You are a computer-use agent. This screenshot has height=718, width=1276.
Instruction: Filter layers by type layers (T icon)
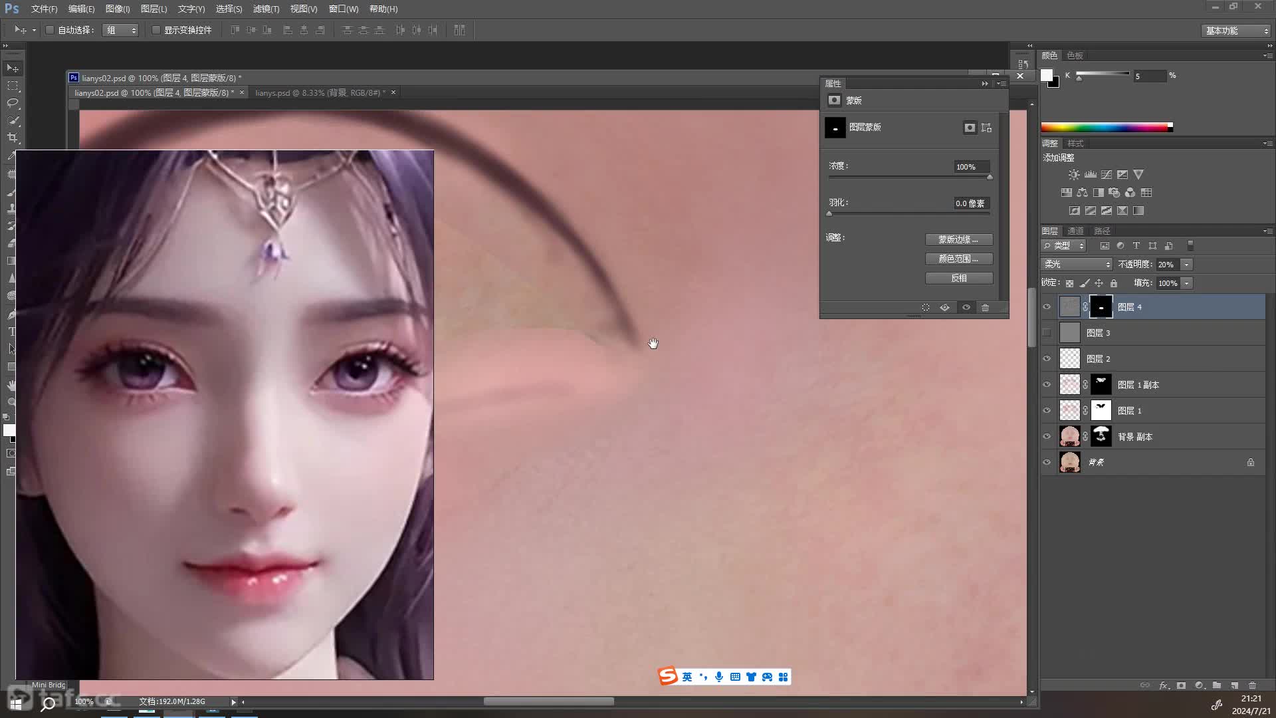[x=1136, y=246]
